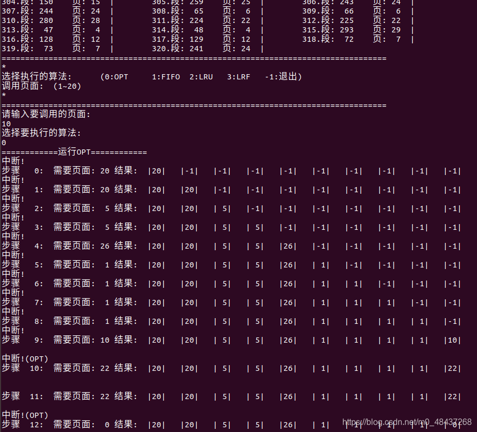Click the '步骤 2:' label
Image resolution: width=477 pixels, height=432 pixels.
(22, 208)
